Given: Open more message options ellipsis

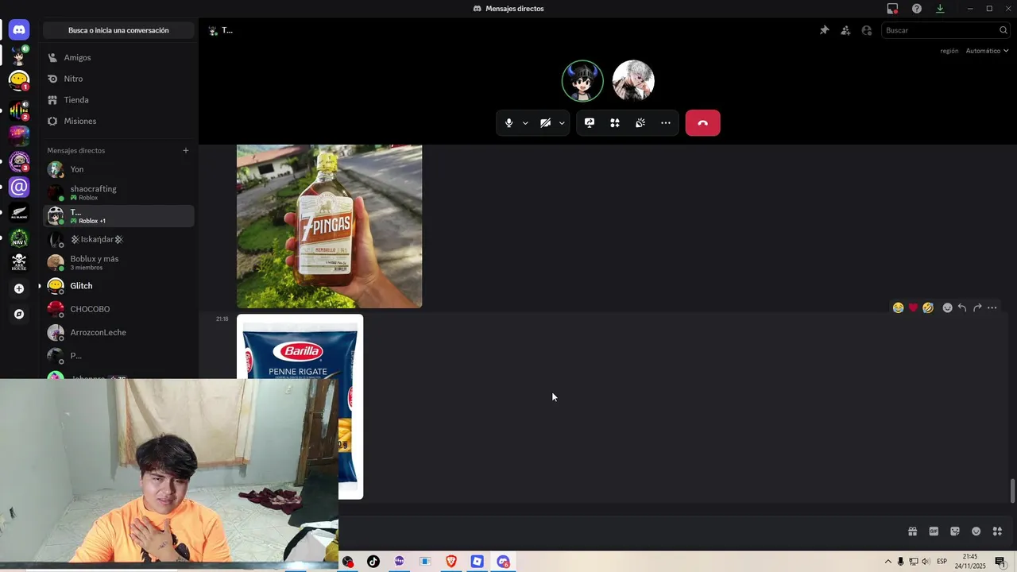Looking at the screenshot, I should (992, 307).
